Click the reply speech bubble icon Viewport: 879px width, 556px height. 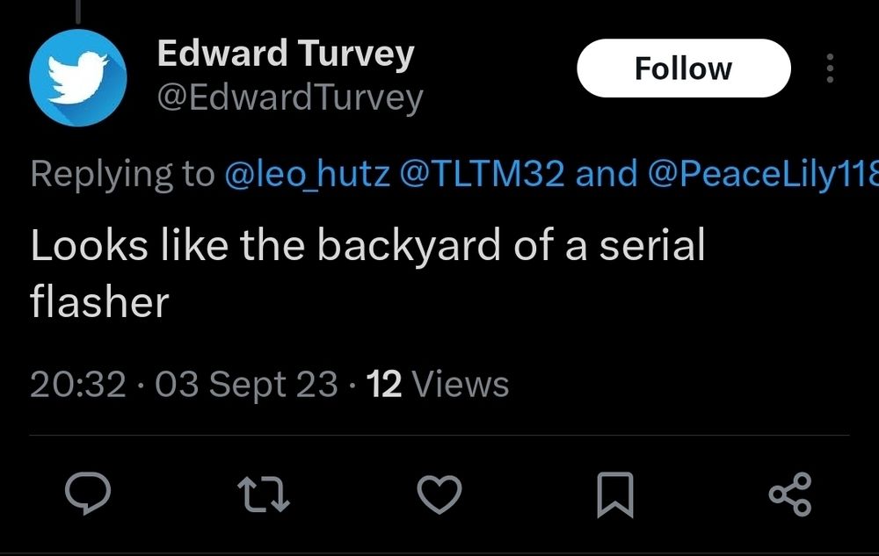coord(89,495)
